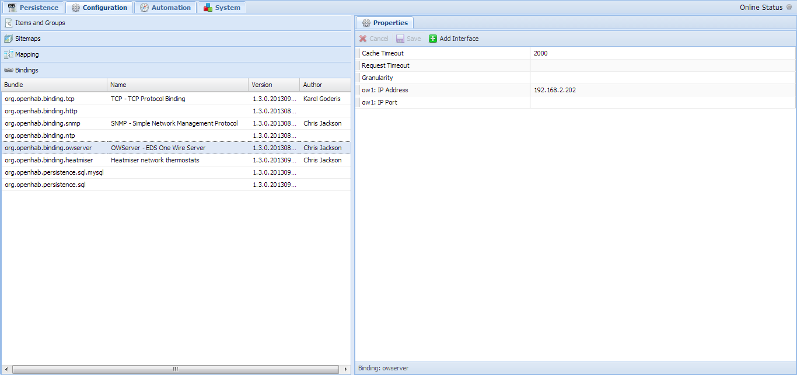The height and width of the screenshot is (375, 797).
Task: Edit ow1: IP Address value 192.168.2.202
Action: tap(662, 90)
